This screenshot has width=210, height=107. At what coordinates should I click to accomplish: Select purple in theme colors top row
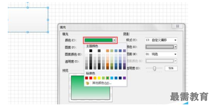point(125,51)
